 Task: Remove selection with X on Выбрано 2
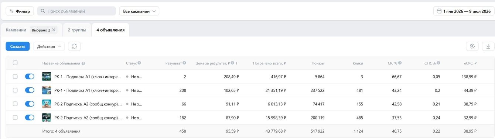(54, 30)
